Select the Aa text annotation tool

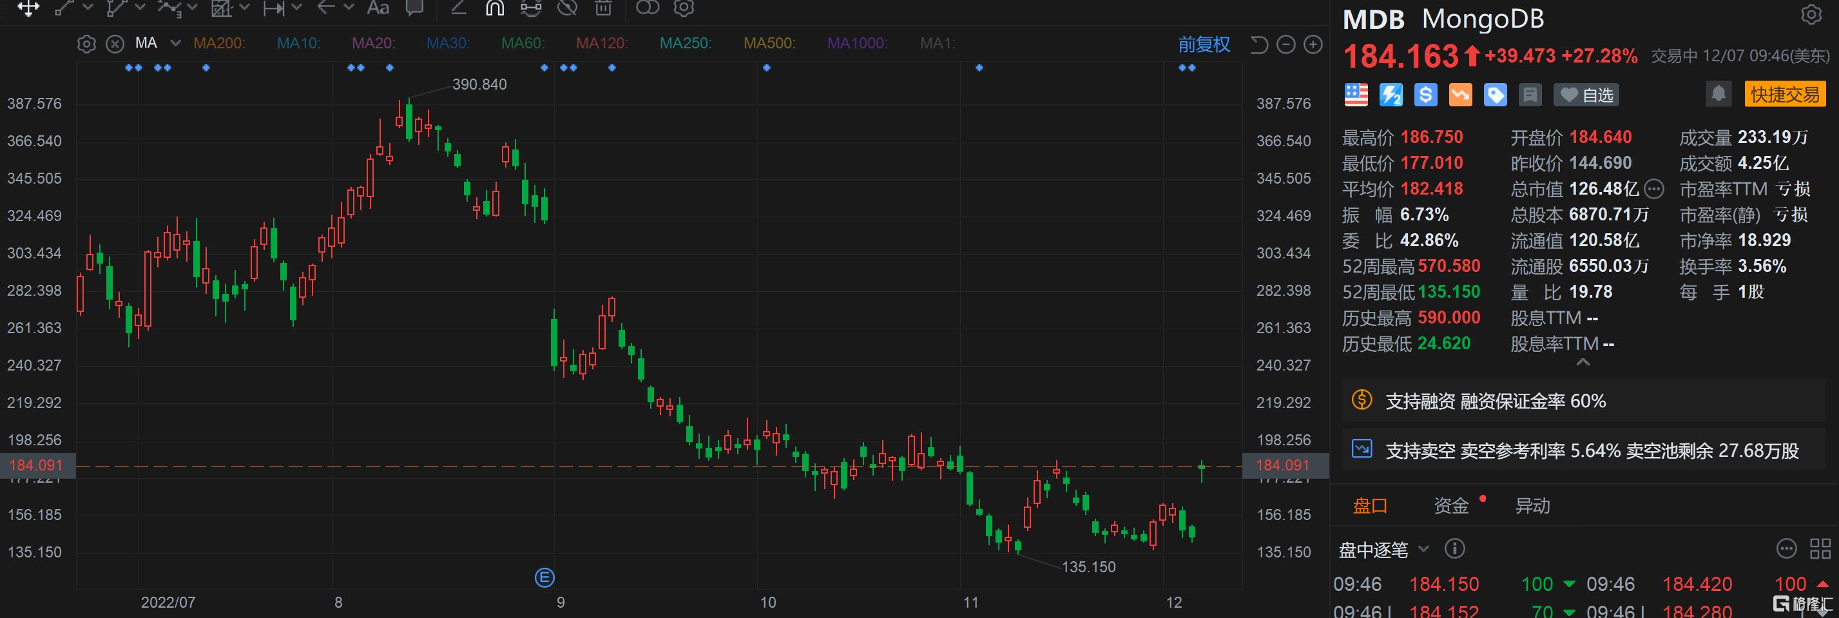378,8
